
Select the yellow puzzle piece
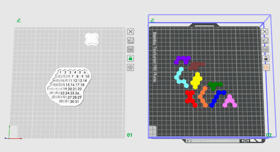(197, 81)
